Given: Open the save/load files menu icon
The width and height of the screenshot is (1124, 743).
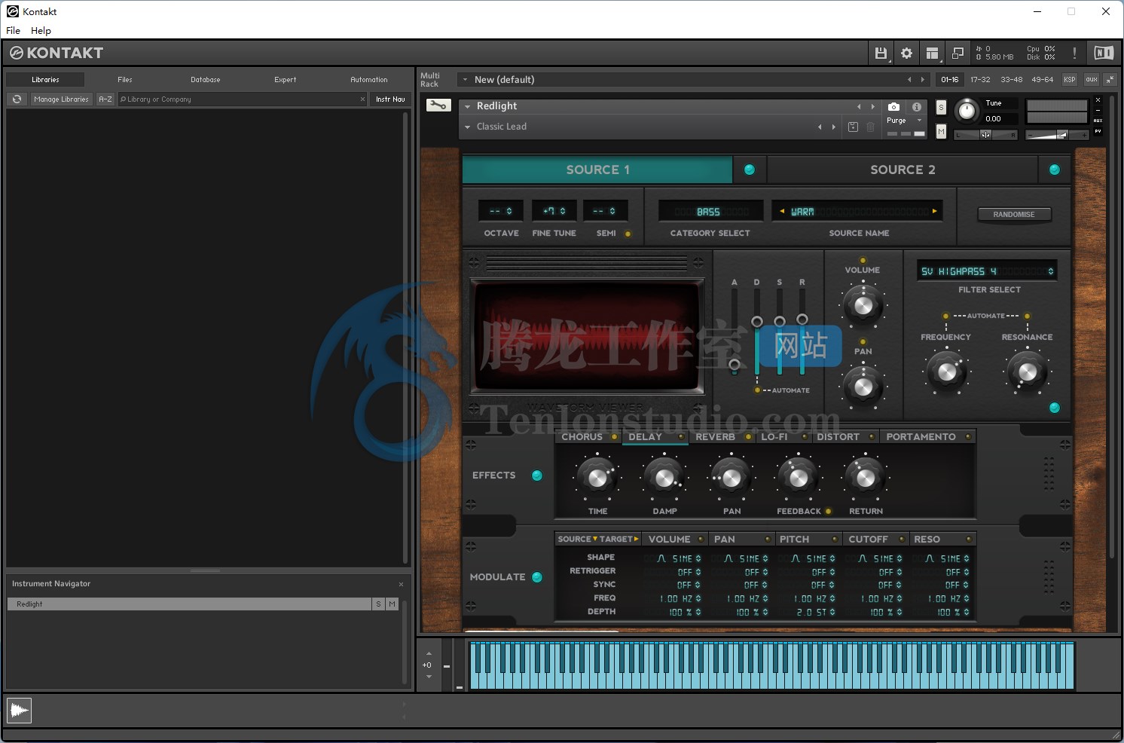Looking at the screenshot, I should click(881, 53).
